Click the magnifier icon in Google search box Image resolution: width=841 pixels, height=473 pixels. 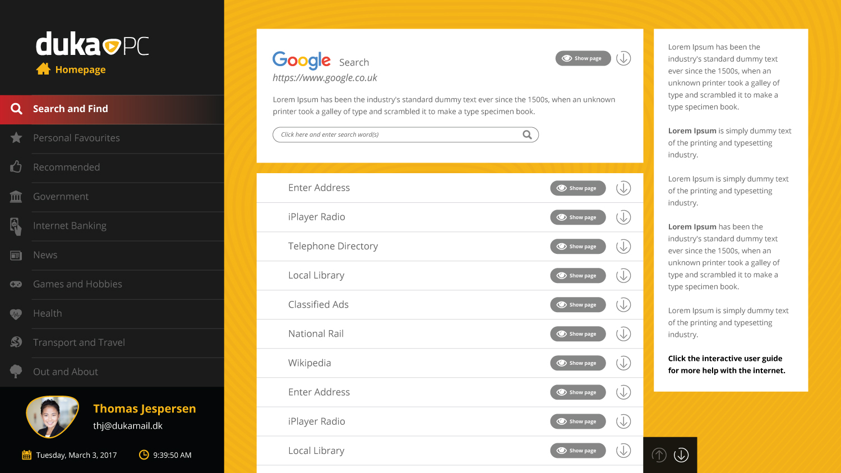(x=527, y=135)
